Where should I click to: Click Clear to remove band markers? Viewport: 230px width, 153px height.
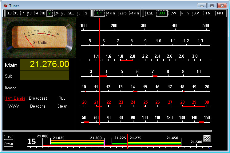[x=62, y=106]
